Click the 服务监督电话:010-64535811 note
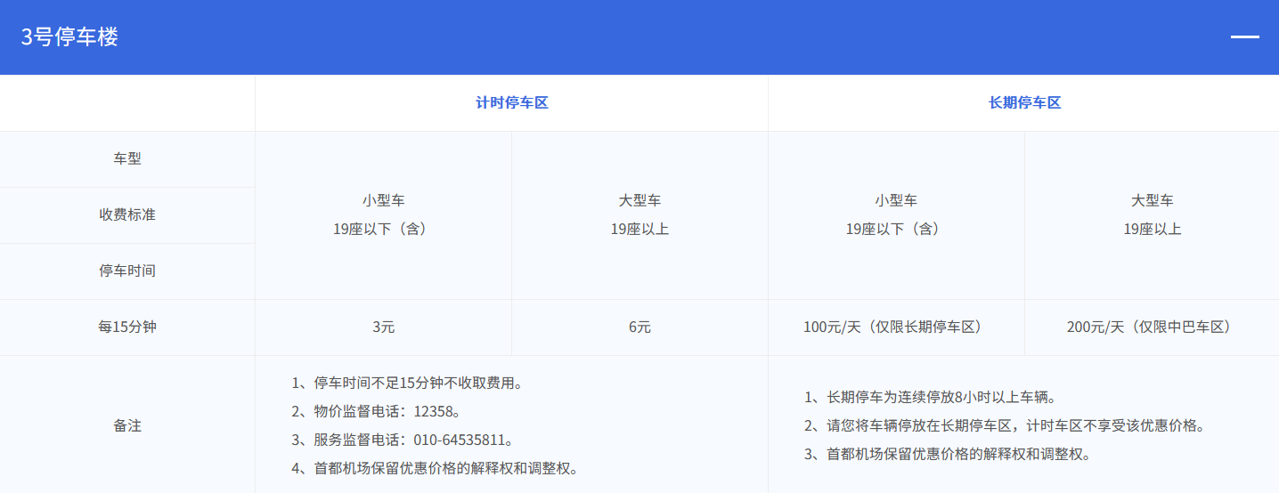 [x=402, y=440]
